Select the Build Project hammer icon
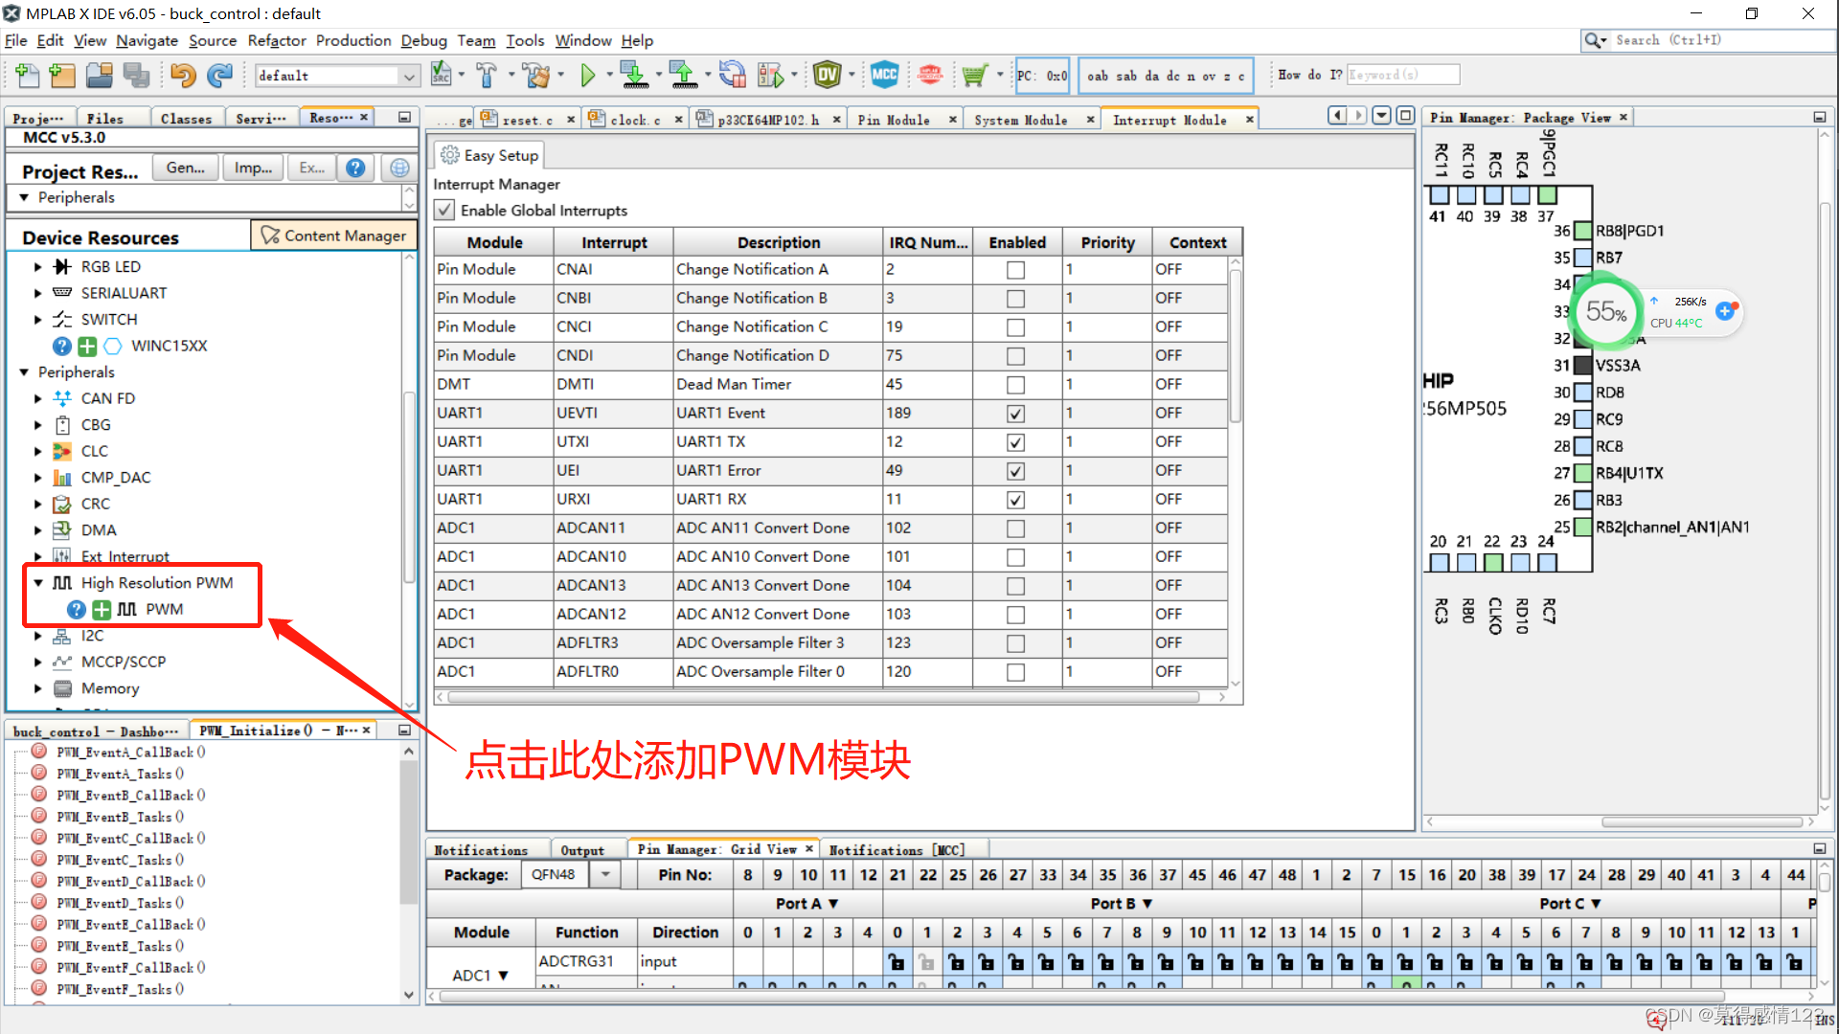 click(x=487, y=75)
